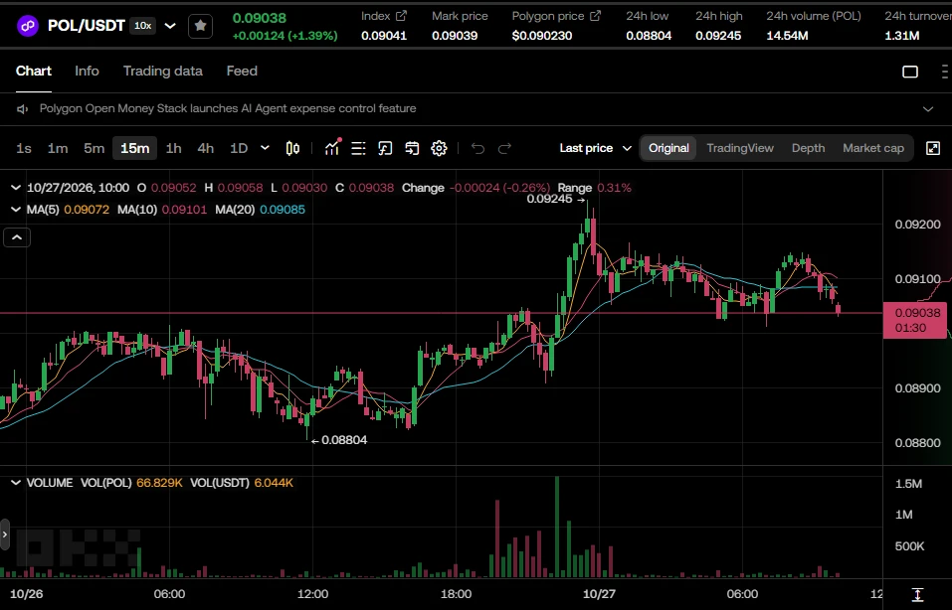
Task: Open the candlestick chart style selector
Action: click(292, 149)
